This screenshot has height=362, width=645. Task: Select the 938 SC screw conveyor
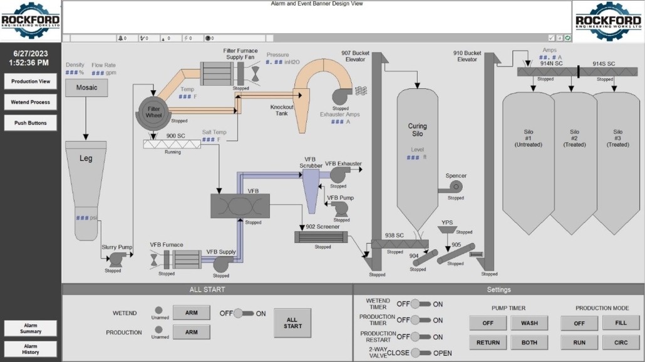400,244
